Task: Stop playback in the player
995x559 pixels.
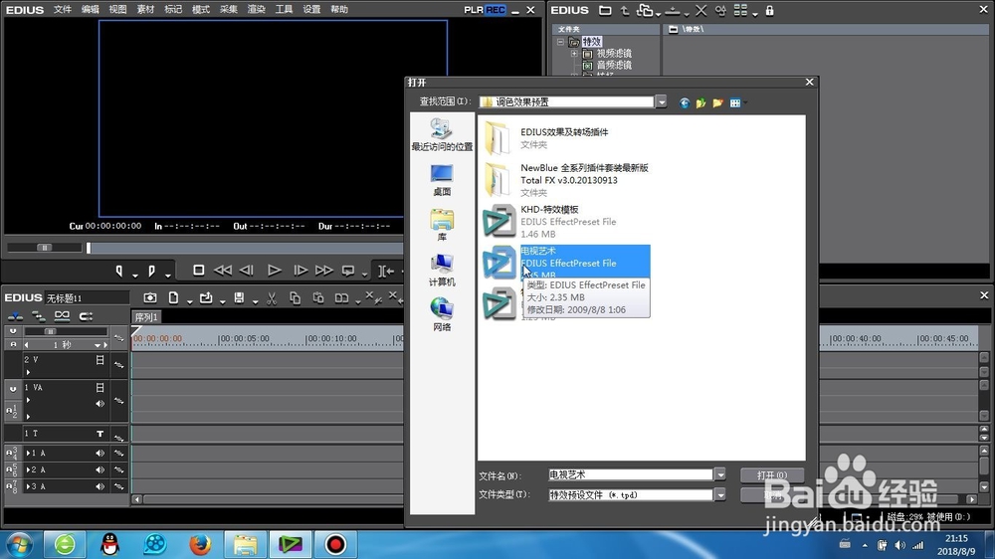Action: (199, 271)
